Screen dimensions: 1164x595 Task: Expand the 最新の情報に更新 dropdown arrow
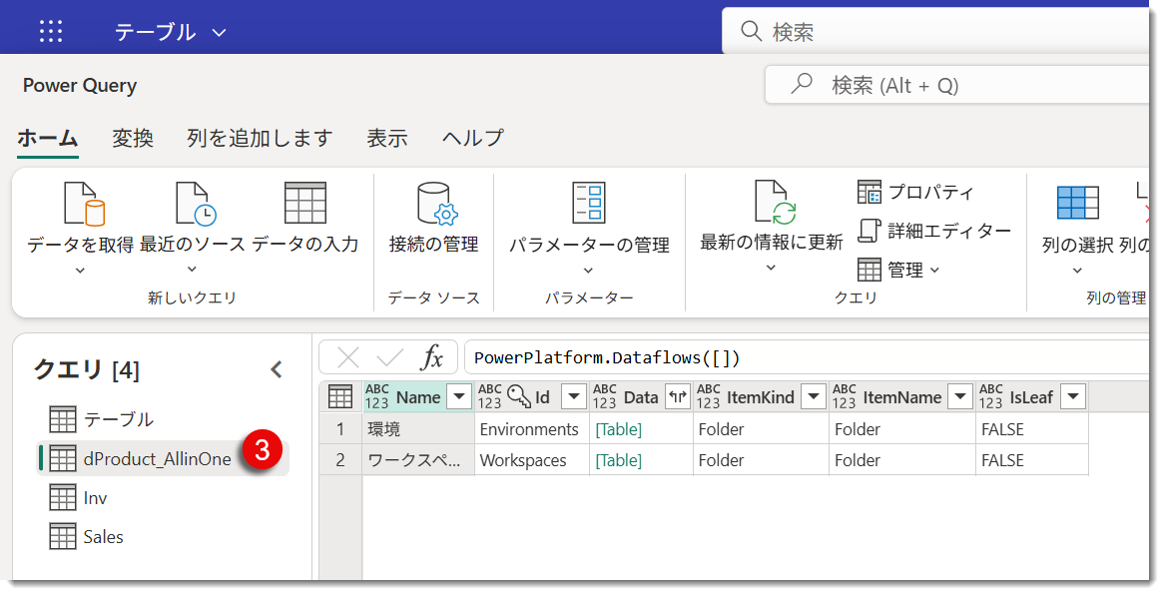(x=771, y=268)
